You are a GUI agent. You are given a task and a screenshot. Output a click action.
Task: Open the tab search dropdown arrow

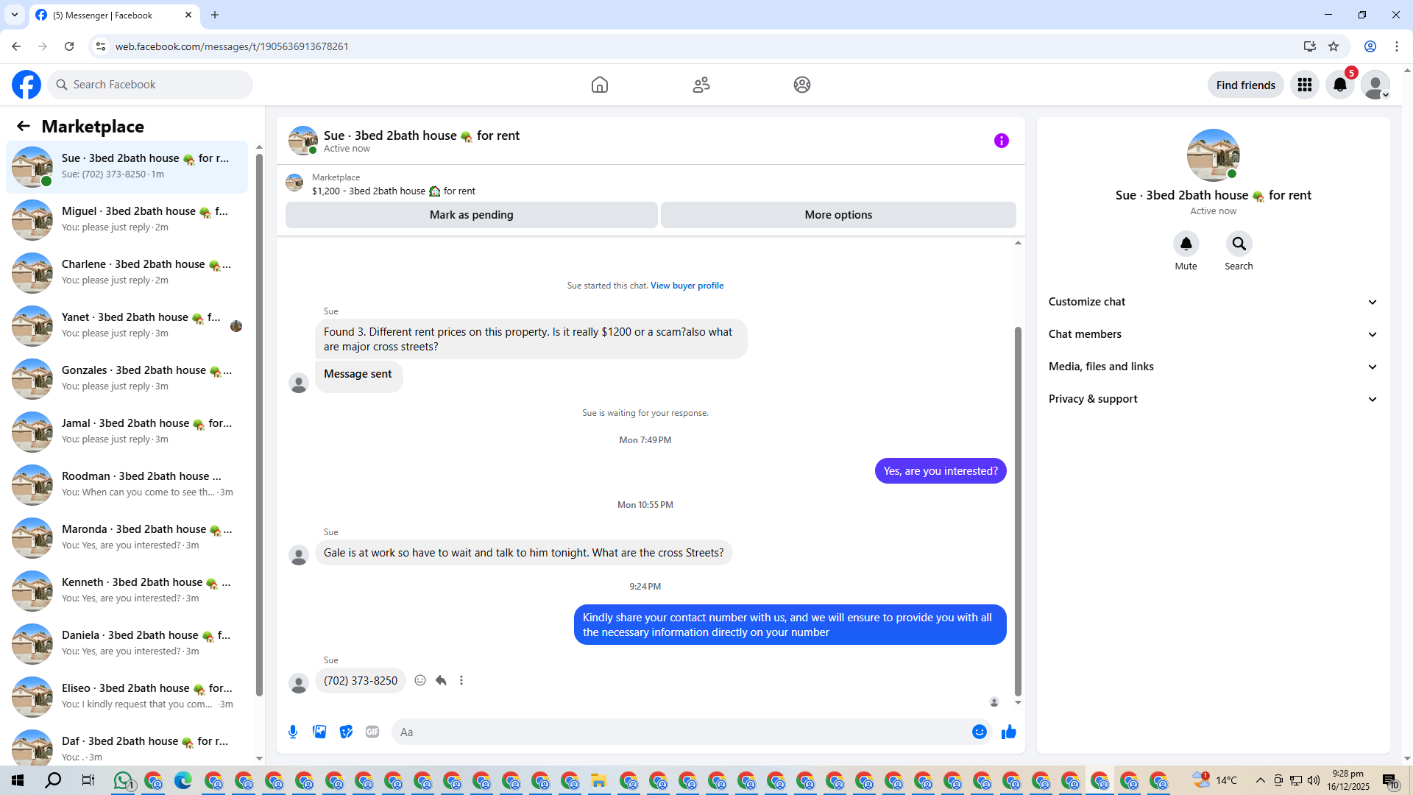15,15
